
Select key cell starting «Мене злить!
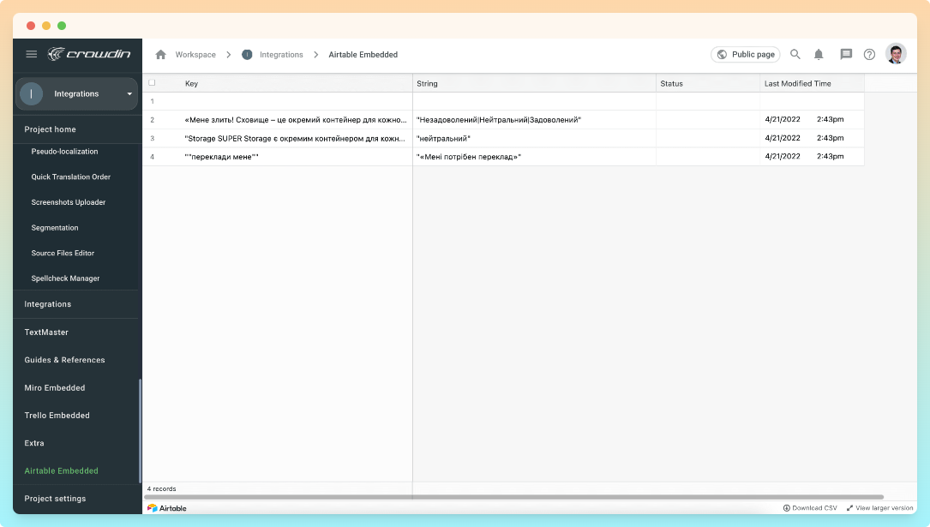tap(296, 120)
